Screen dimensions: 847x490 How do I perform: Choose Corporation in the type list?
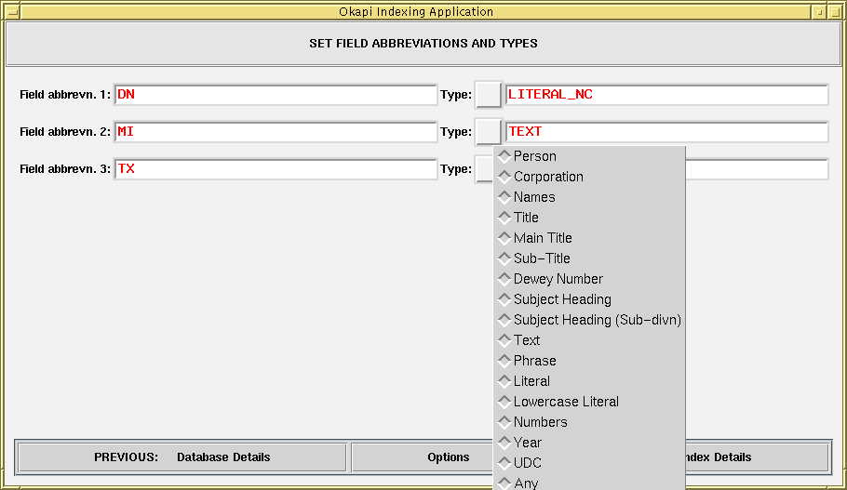589,177
